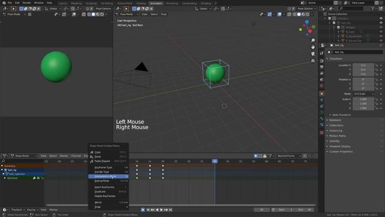This screenshot has height=217, width=385.
Task: Open the Easing Mode submenu
Action: (108, 181)
